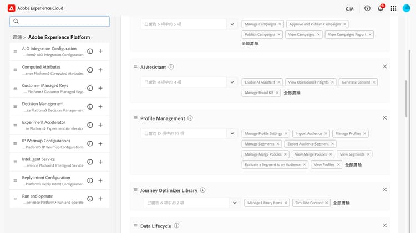Add Decision Management resource
Screen dimensions: 416x233
point(100,107)
